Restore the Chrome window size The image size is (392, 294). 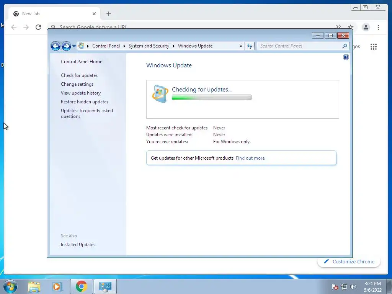pos(365,8)
